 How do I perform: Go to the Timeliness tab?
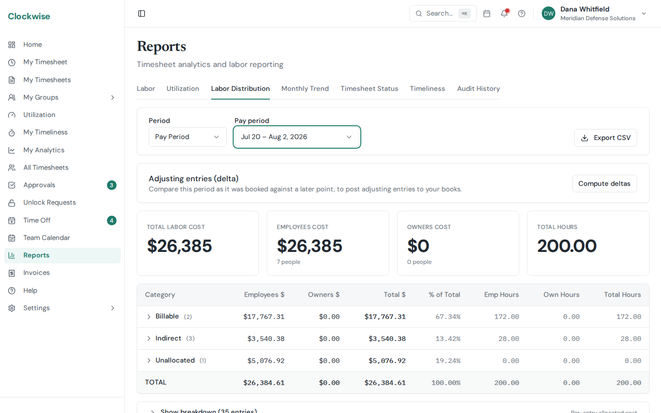click(427, 89)
